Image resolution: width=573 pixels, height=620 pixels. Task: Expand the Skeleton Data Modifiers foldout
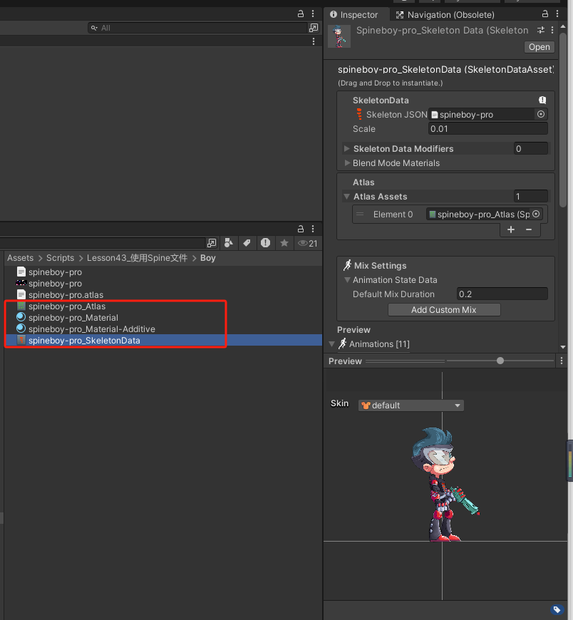[x=347, y=149]
